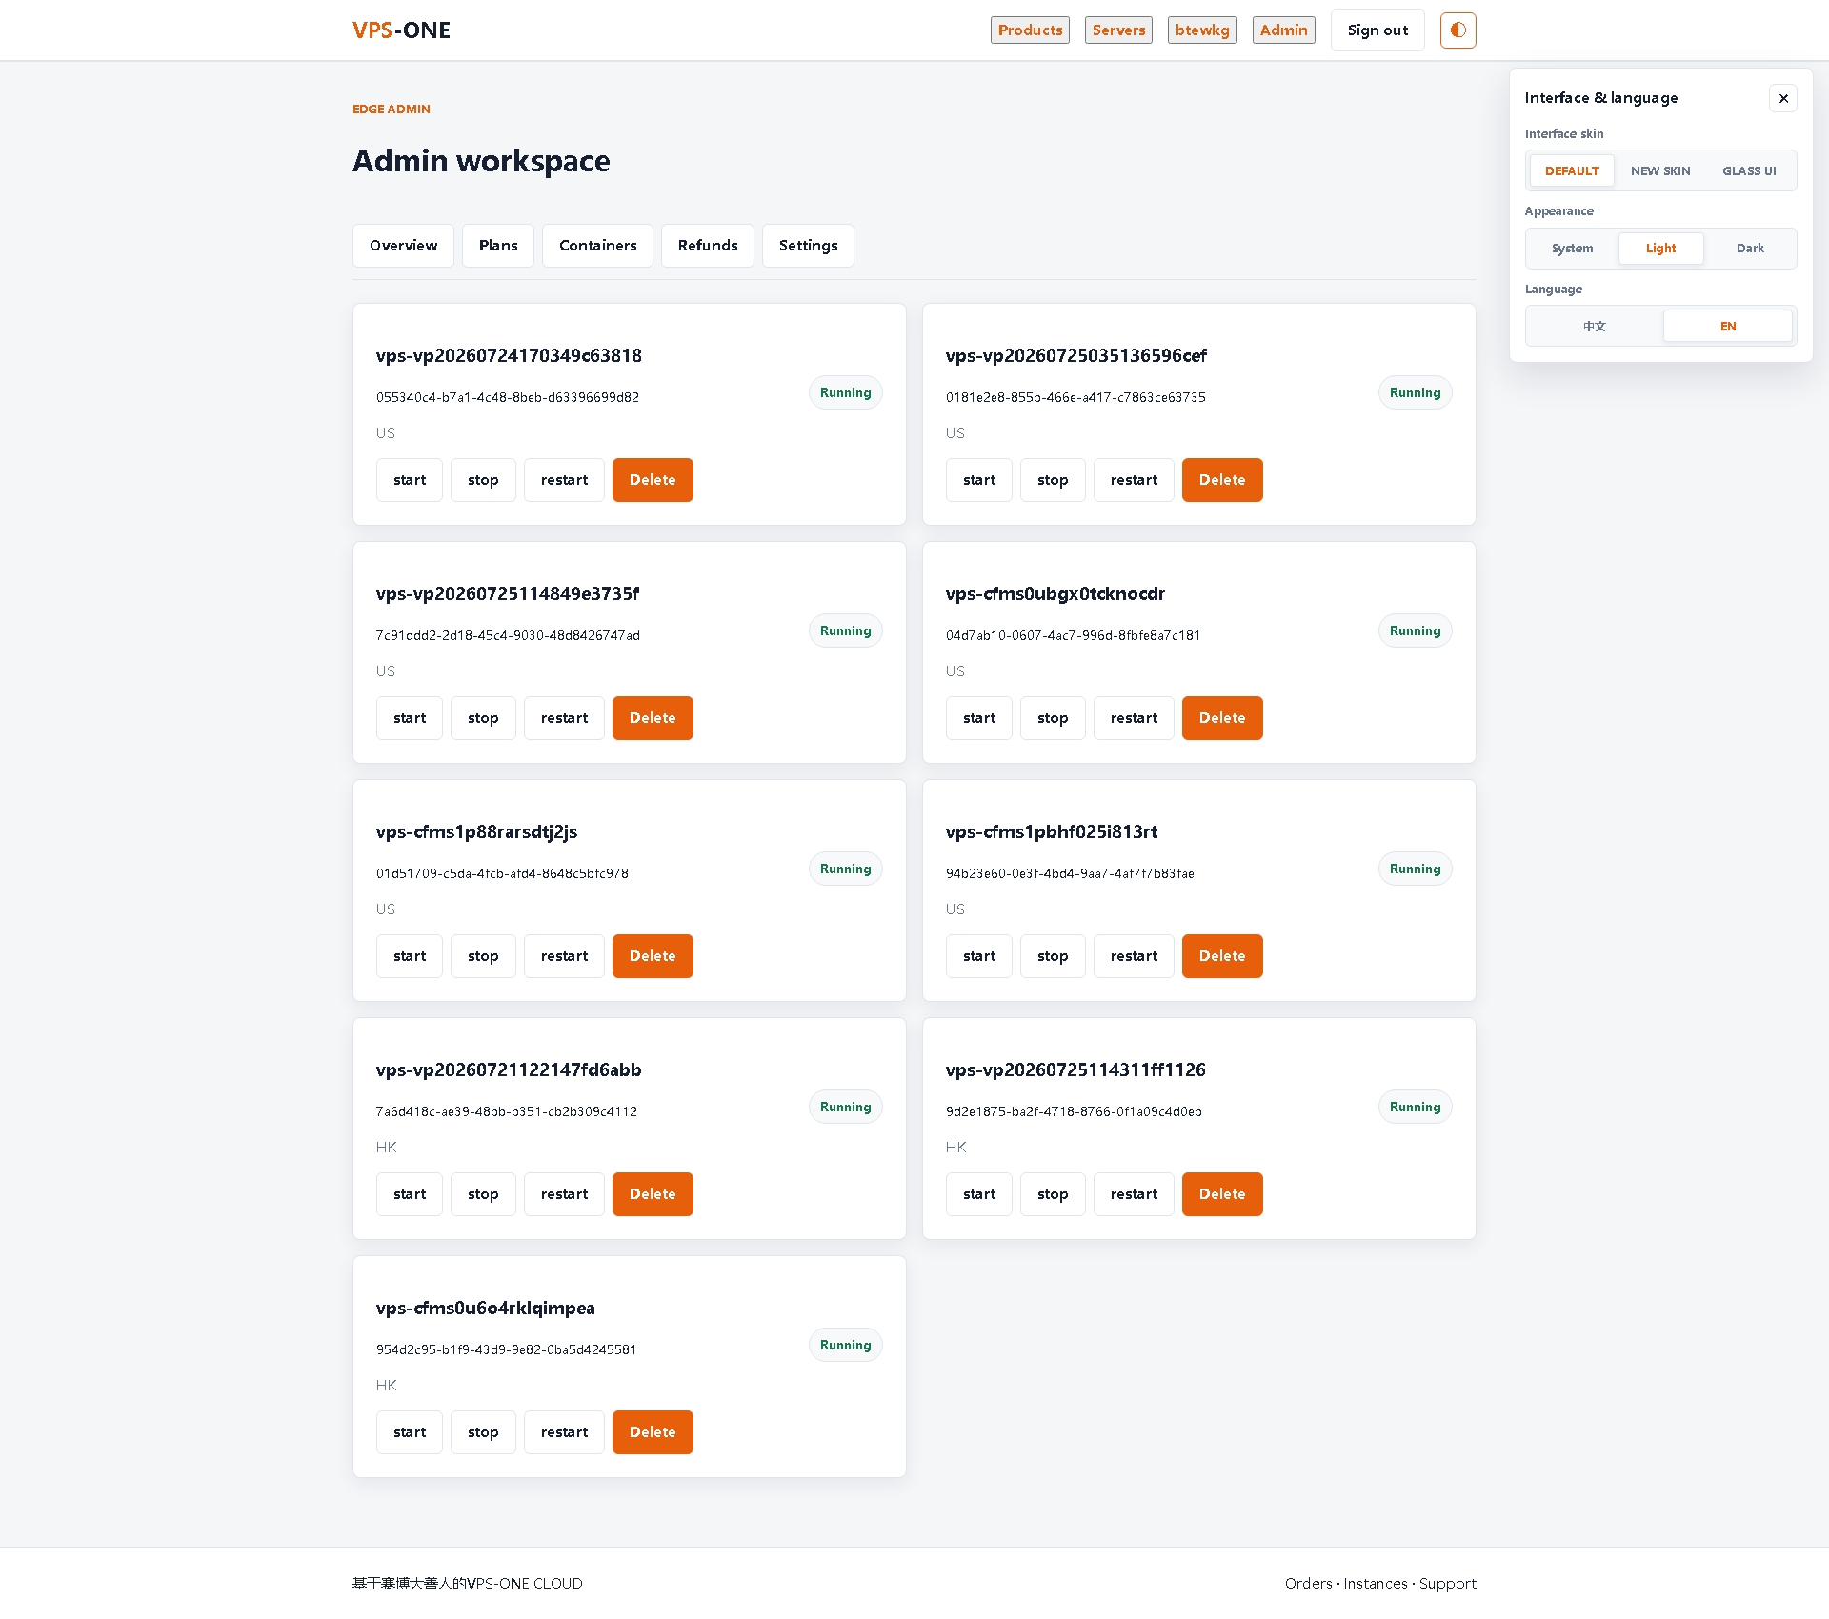The height and width of the screenshot is (1619, 1829).
Task: Delete vps-cfms1p88rarsdtj2js
Action: (653, 956)
